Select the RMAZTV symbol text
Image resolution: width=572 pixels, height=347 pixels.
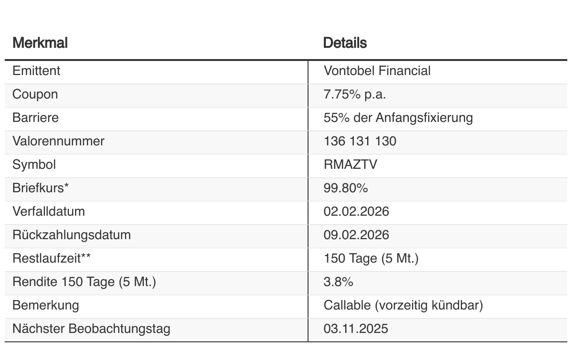point(350,165)
